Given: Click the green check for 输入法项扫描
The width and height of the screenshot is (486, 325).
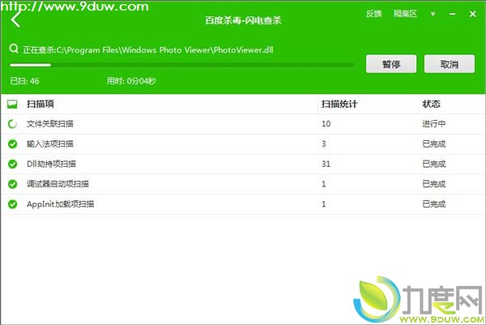Looking at the screenshot, I should tap(12, 144).
